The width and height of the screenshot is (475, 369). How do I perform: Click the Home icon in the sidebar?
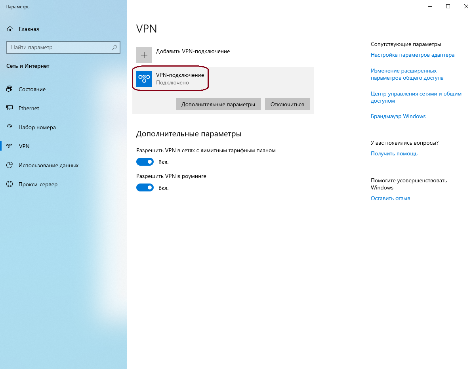tap(10, 29)
